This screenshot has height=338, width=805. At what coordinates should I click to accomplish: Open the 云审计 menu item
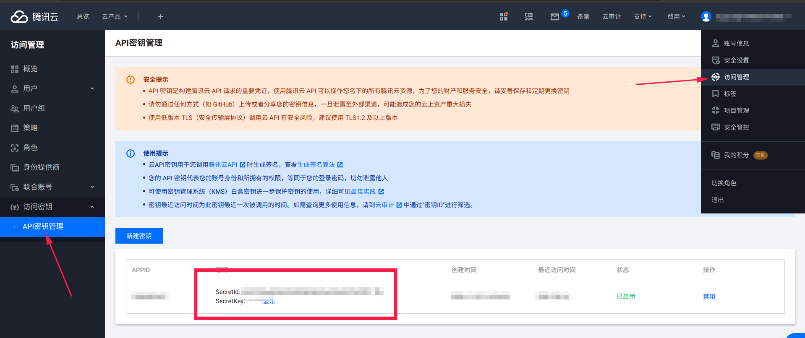612,17
